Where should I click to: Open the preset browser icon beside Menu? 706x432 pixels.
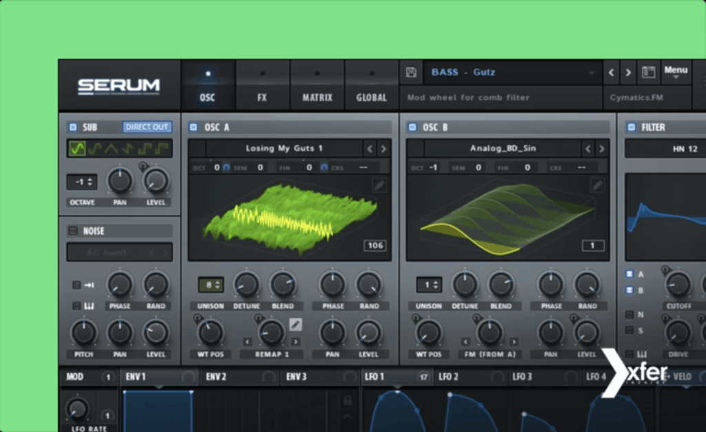(648, 72)
